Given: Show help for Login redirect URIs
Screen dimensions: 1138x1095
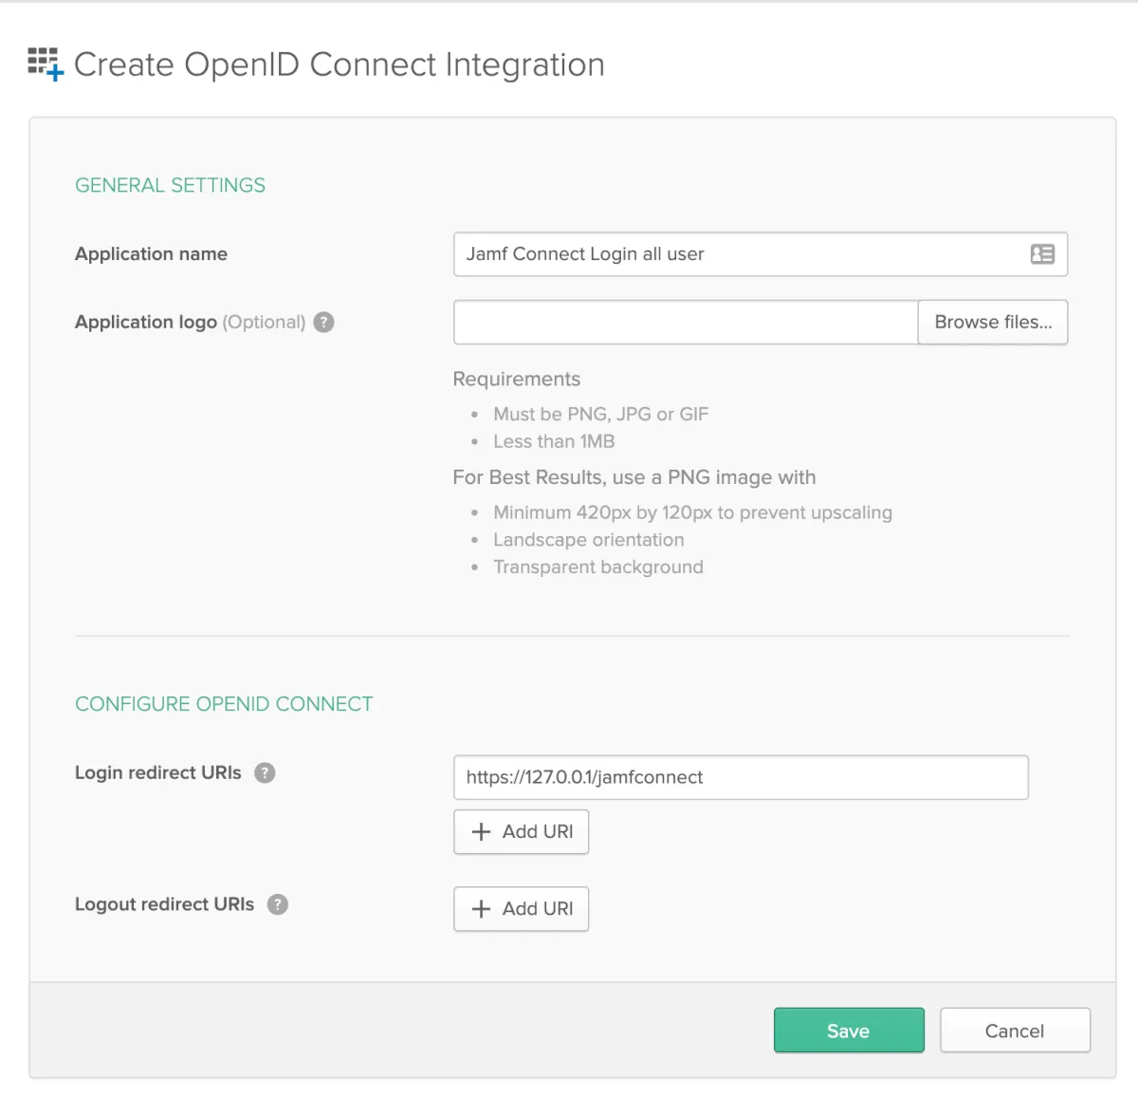Looking at the screenshot, I should (266, 773).
